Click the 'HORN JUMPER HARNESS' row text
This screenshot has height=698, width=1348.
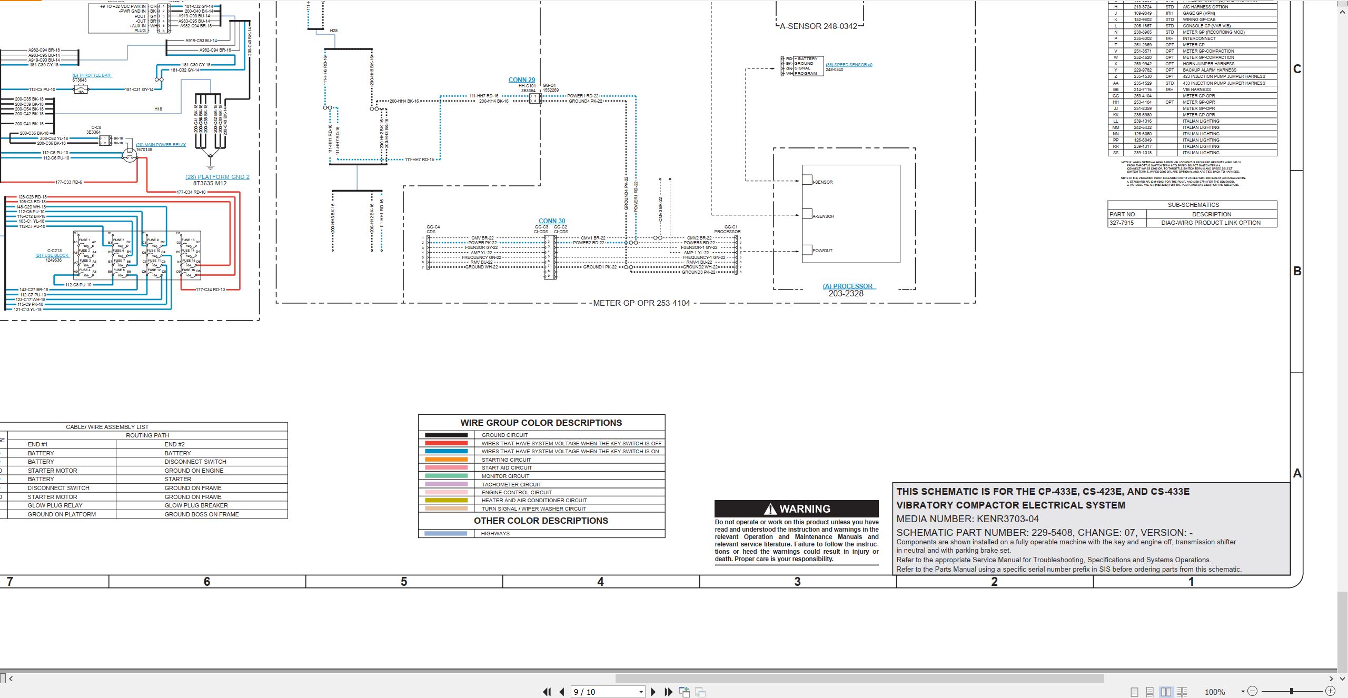coord(1208,64)
